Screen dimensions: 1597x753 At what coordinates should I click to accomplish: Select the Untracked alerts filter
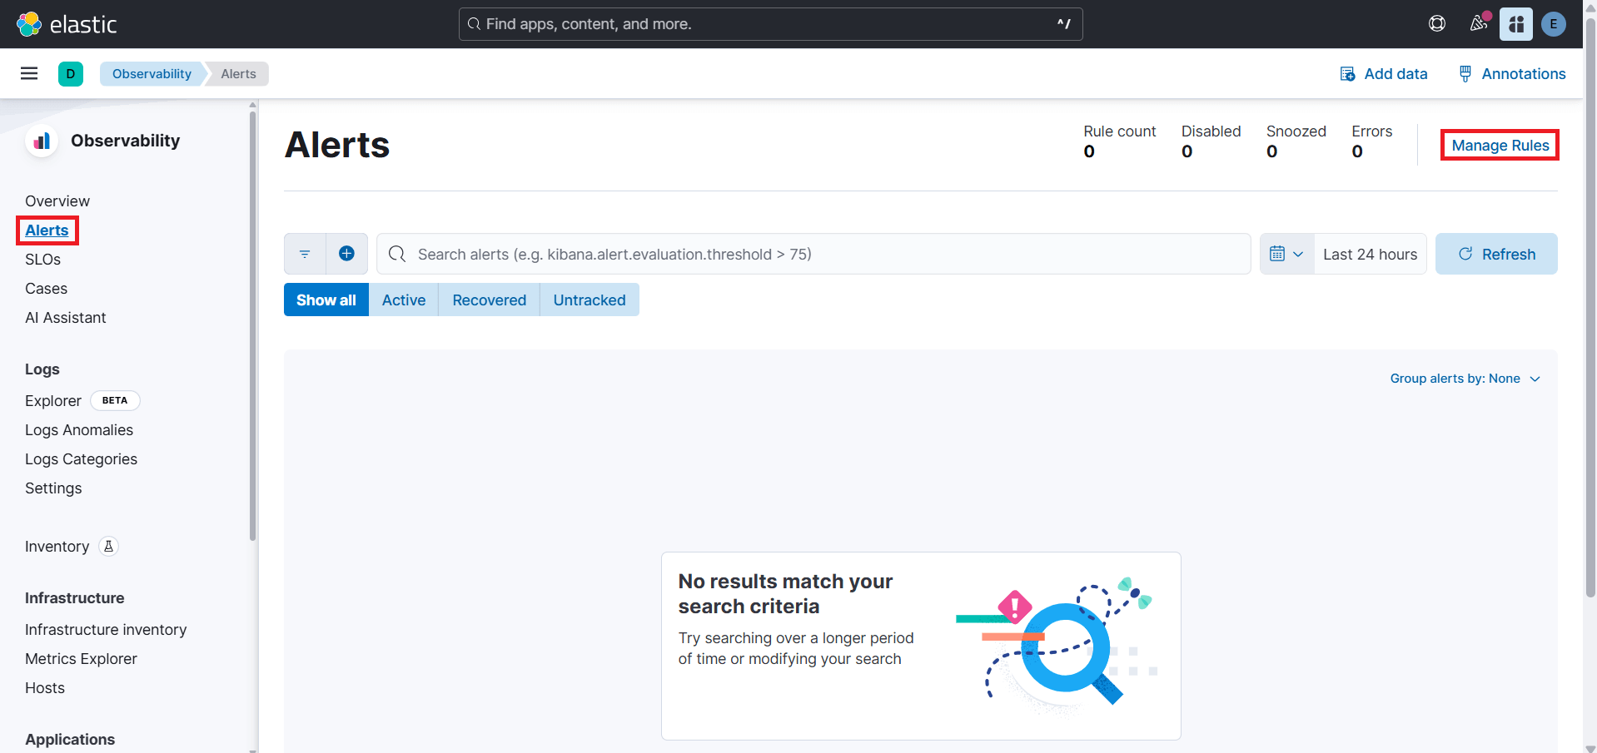coord(589,300)
